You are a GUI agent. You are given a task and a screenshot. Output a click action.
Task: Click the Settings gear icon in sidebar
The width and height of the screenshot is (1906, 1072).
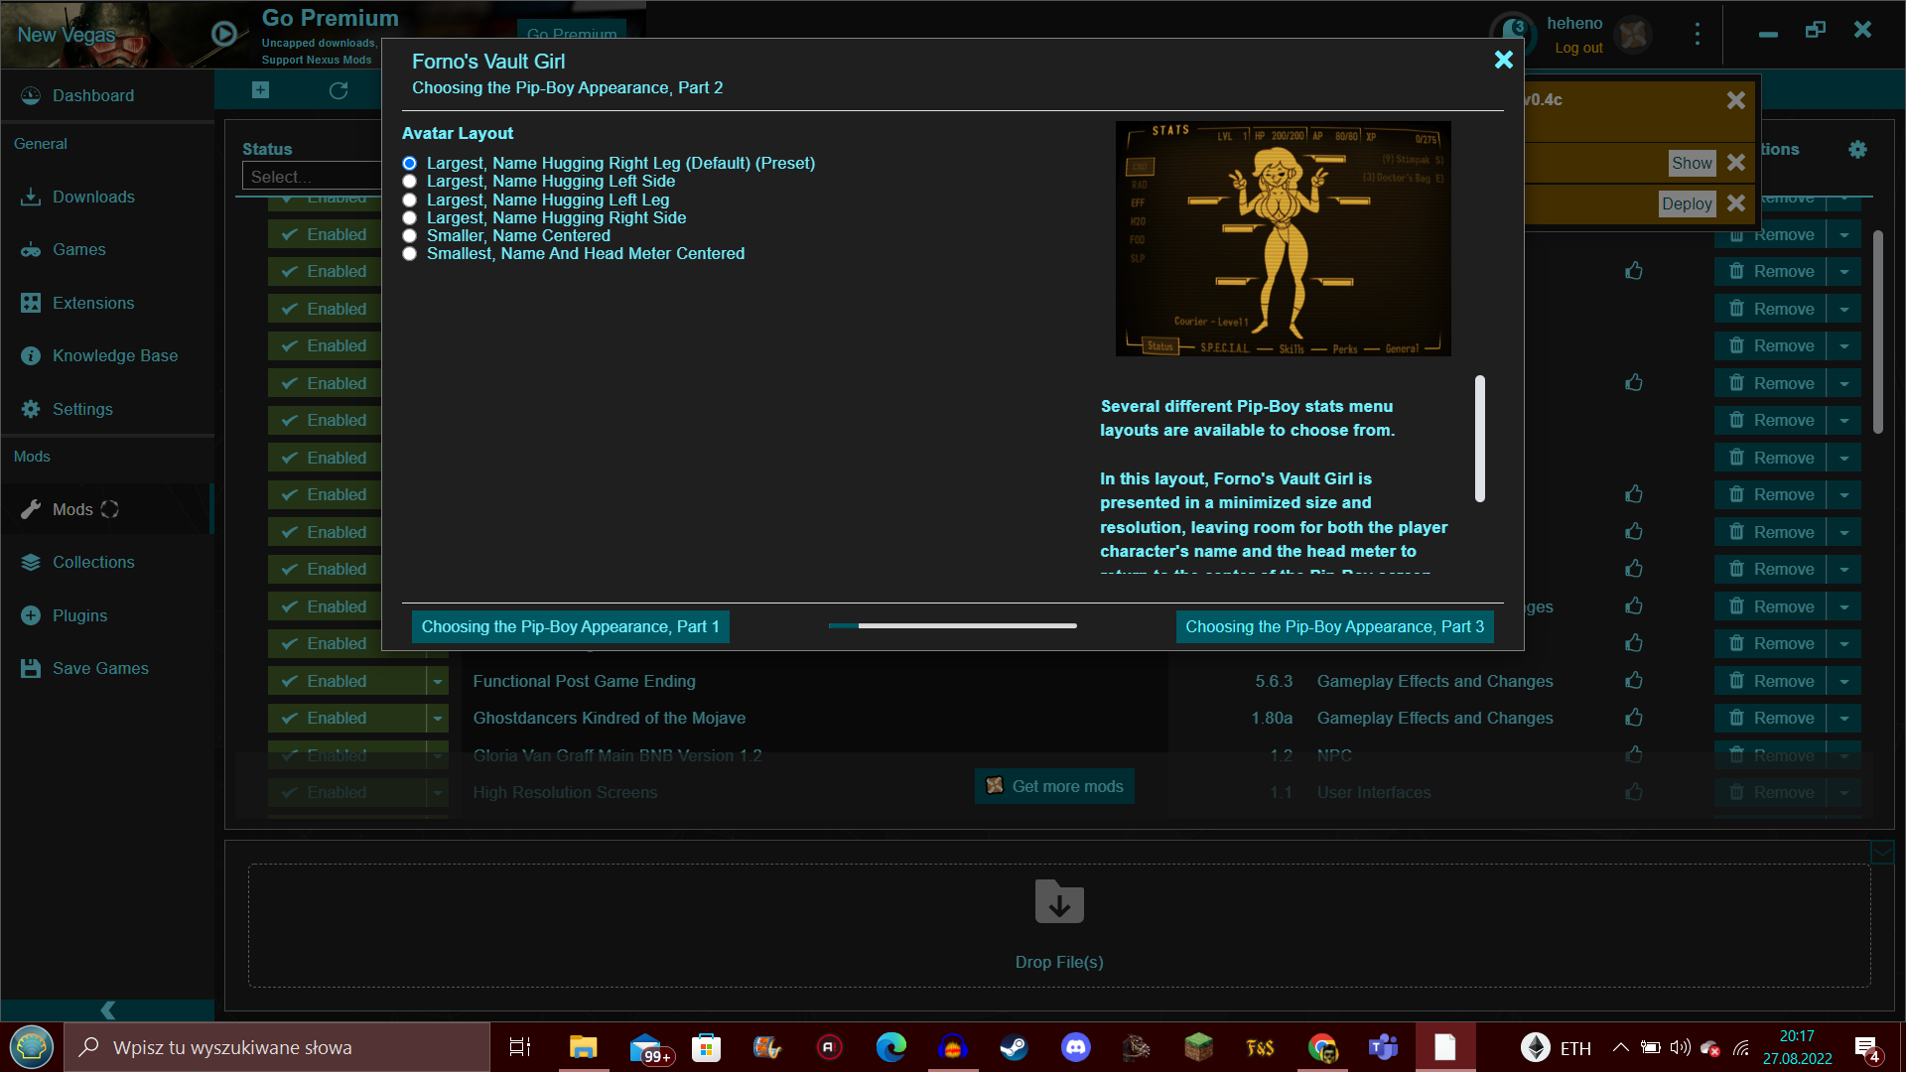(31, 409)
